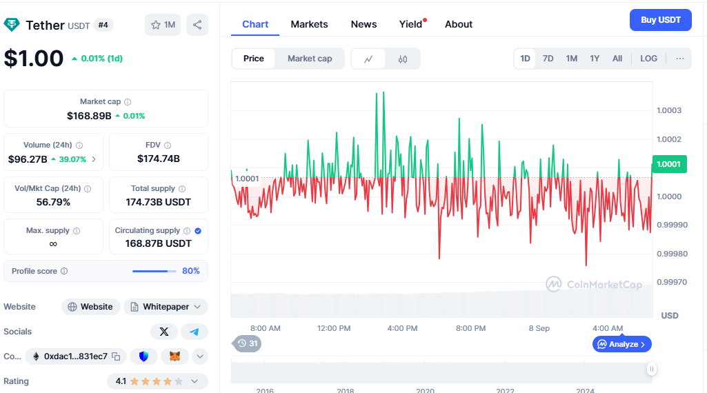
Task: Add Tether to watchlist with star button
Action: (163, 25)
